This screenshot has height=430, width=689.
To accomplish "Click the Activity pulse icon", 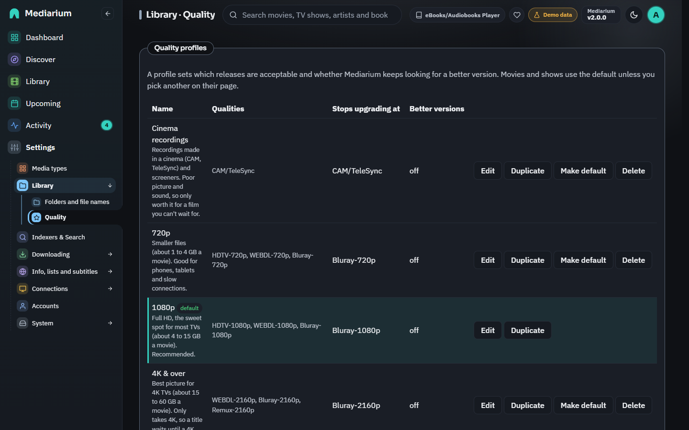I will coord(15,125).
